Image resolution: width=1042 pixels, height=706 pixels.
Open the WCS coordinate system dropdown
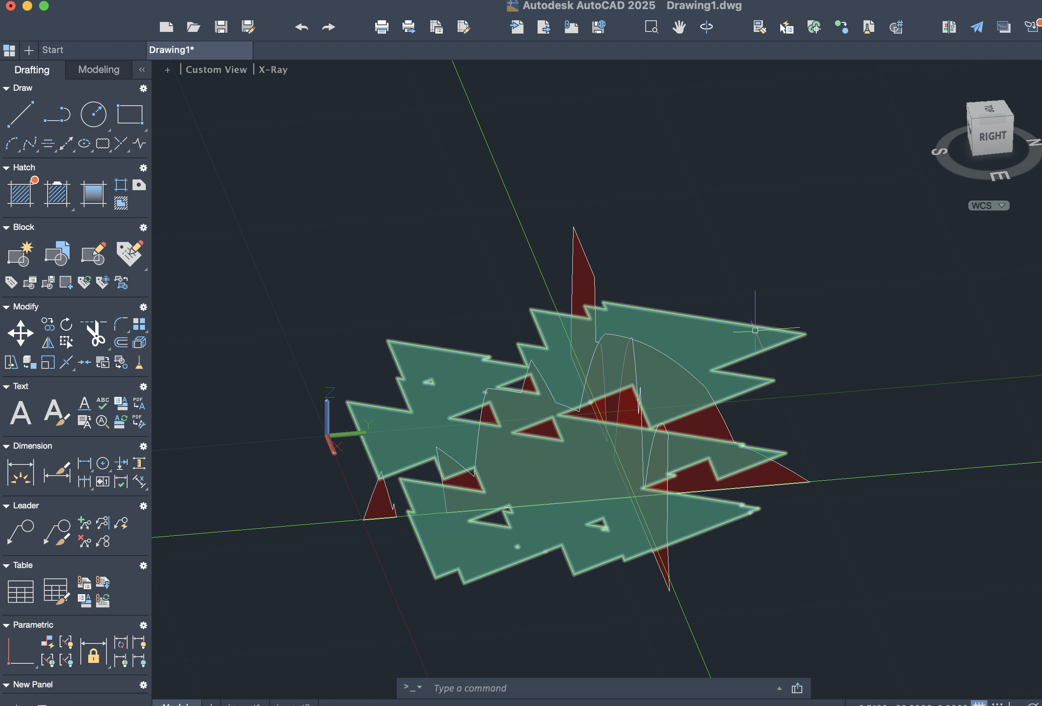coord(988,206)
